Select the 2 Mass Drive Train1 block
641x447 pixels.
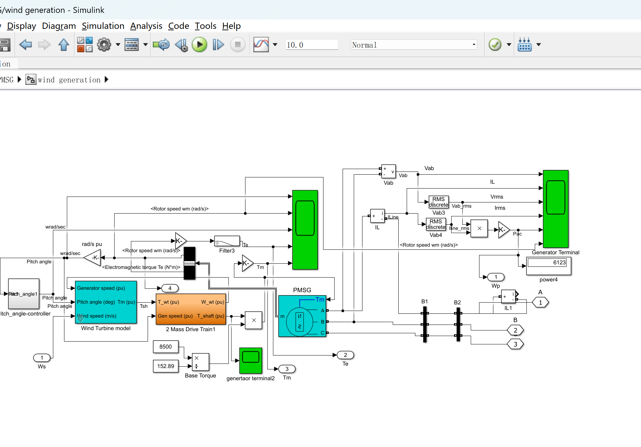click(x=191, y=309)
